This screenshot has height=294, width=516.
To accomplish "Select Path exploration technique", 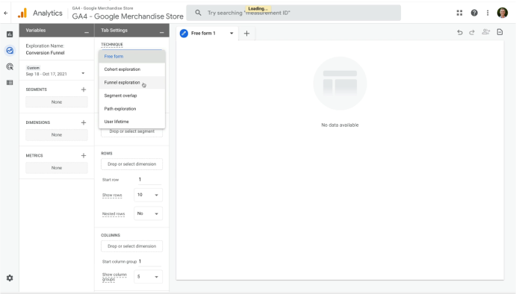I will pyautogui.click(x=131, y=109).
